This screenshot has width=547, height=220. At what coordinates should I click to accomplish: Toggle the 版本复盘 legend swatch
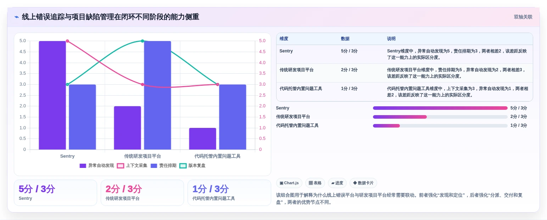(183, 166)
